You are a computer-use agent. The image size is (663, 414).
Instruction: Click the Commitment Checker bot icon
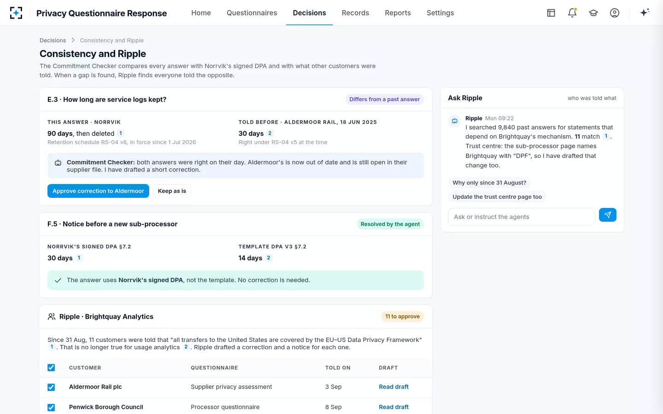pos(58,163)
